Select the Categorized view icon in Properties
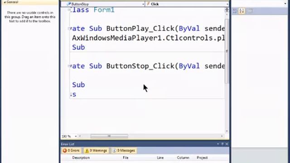The height and width of the screenshot is (163, 290). click(x=235, y=11)
